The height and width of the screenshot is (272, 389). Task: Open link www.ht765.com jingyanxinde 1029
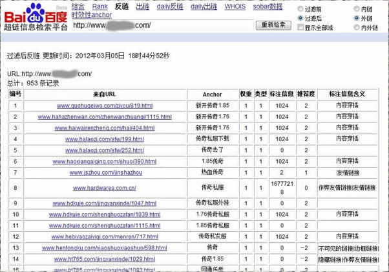pyautogui.click(x=105, y=259)
